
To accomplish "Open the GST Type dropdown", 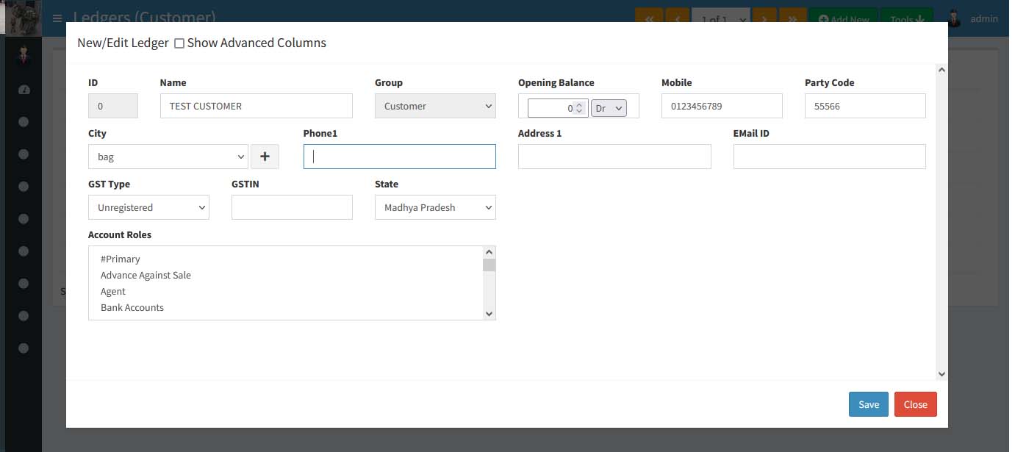I will pyautogui.click(x=148, y=207).
